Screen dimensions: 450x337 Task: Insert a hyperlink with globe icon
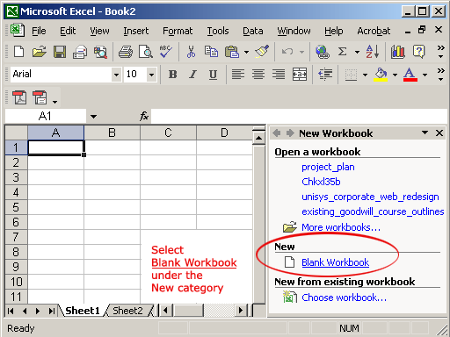tap(323, 52)
